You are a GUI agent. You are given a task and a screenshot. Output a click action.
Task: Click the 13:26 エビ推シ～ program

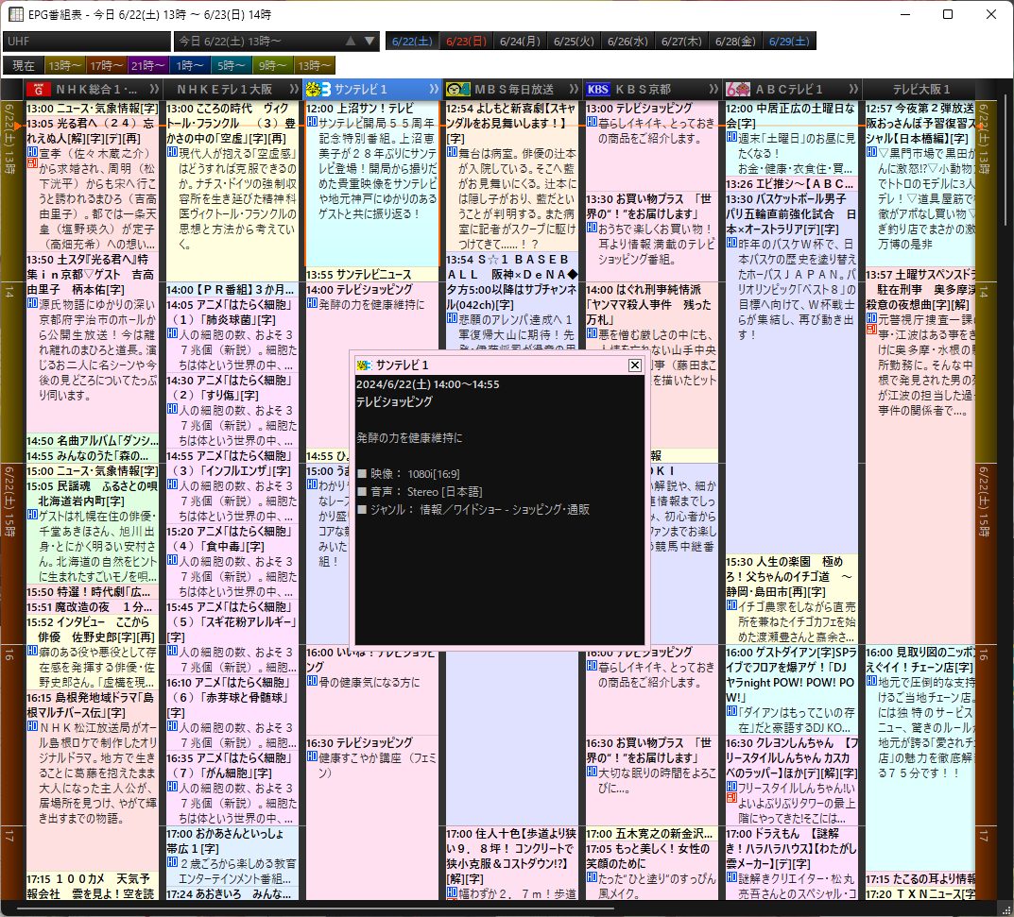click(792, 183)
